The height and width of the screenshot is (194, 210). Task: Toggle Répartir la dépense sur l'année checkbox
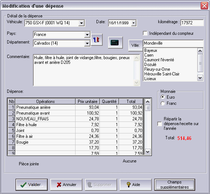point(159,124)
